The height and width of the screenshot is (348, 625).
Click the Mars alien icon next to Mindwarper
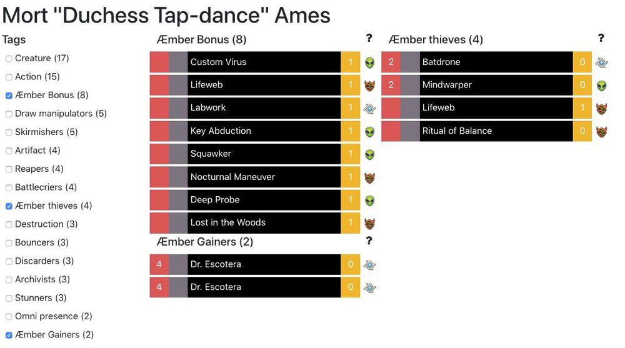(601, 86)
